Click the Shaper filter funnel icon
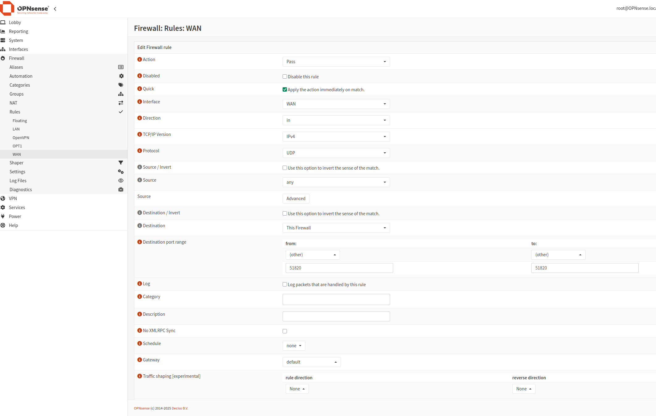This screenshot has width=656, height=416. [x=121, y=163]
